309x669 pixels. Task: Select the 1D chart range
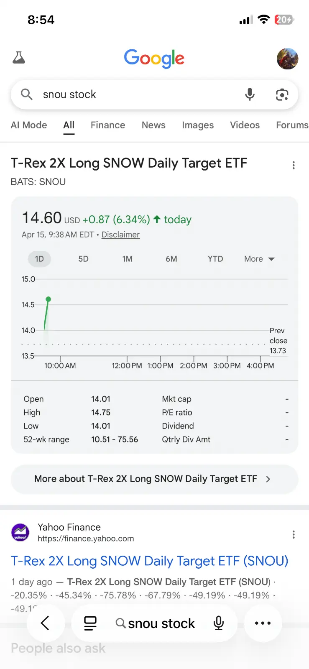[39, 259]
